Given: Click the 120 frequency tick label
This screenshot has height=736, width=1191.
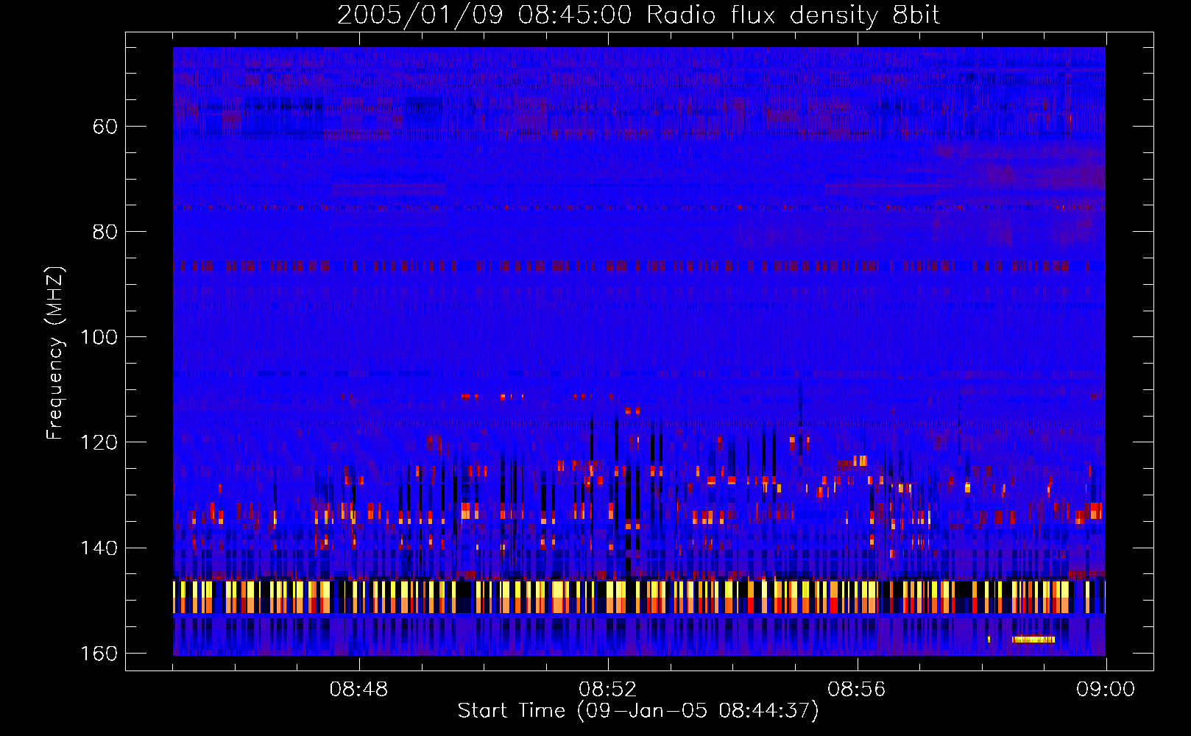Looking at the screenshot, I should [x=99, y=442].
